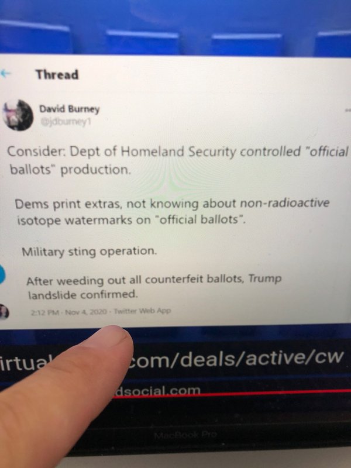Go back using the arrow beside Thread
This screenshot has width=351, height=468.
(5, 73)
